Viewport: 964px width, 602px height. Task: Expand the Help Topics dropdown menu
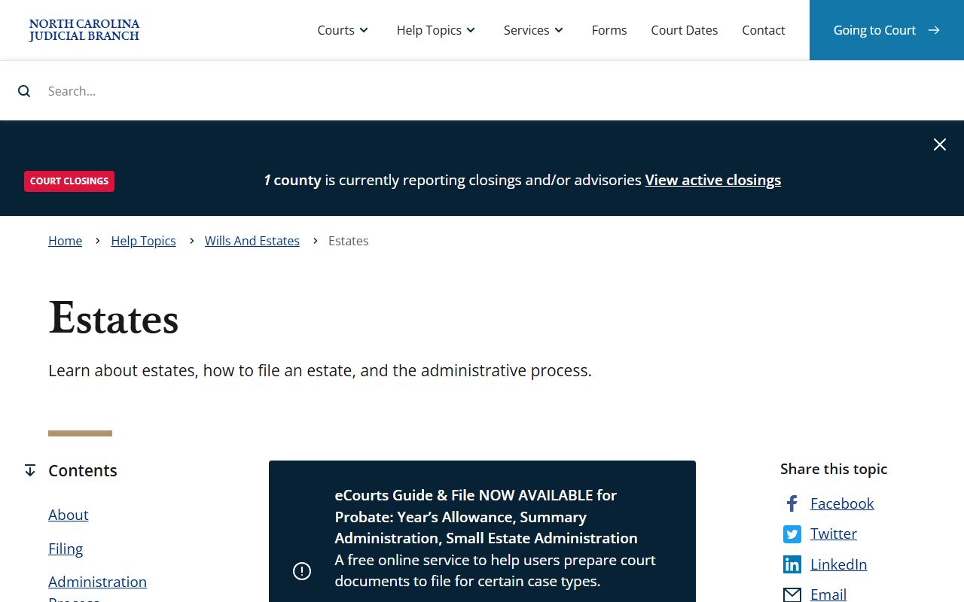pos(436,30)
